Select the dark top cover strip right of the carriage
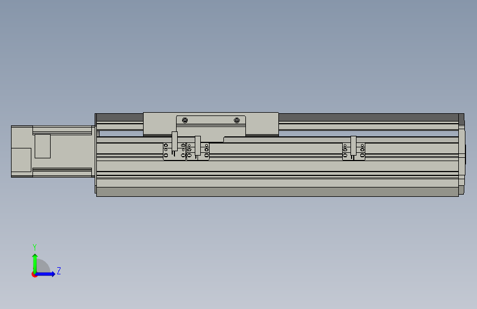Image resolution: width=477 pixels, height=309 pixels. coord(369,118)
